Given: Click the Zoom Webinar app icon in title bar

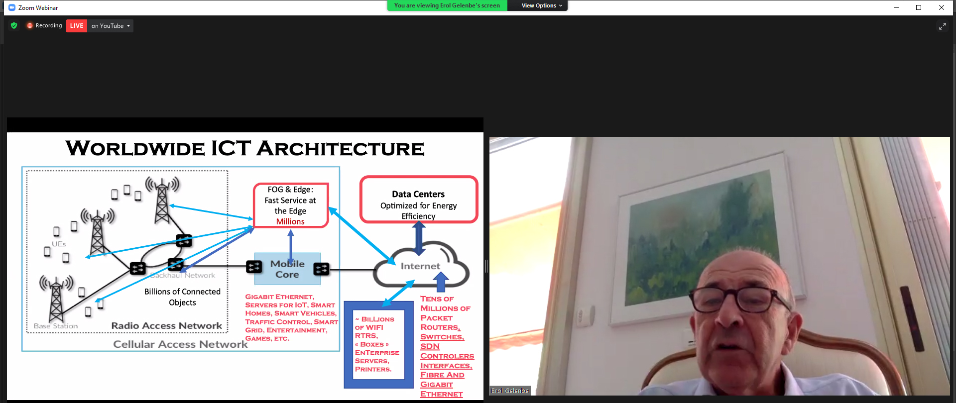Looking at the screenshot, I should pyautogui.click(x=12, y=7).
